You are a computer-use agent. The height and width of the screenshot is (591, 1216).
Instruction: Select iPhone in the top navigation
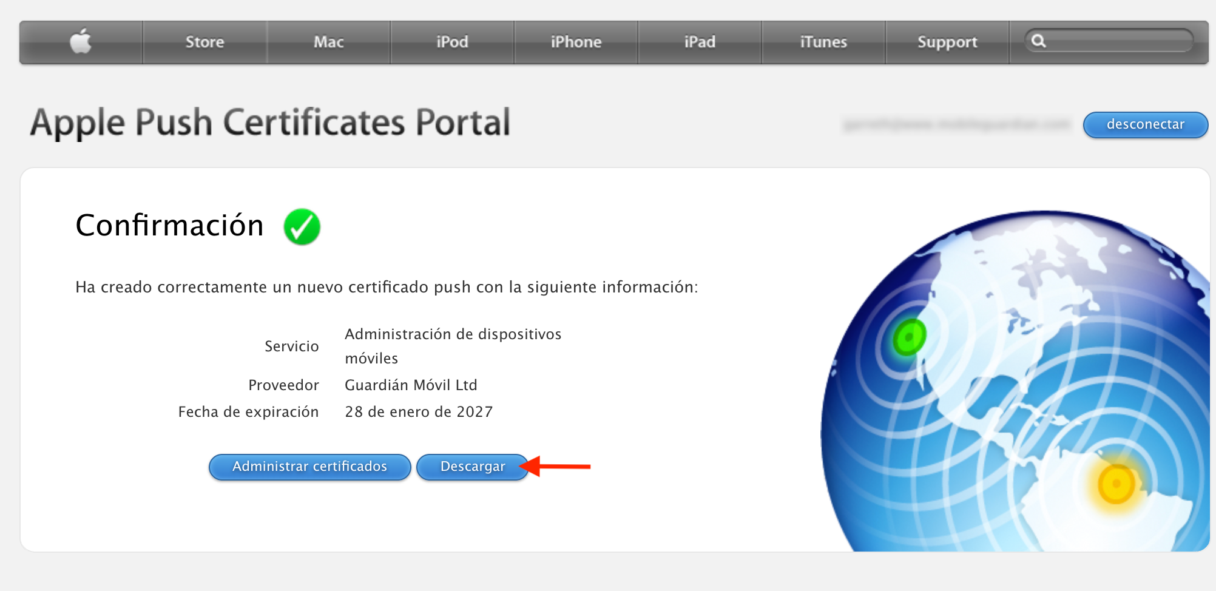(x=576, y=42)
